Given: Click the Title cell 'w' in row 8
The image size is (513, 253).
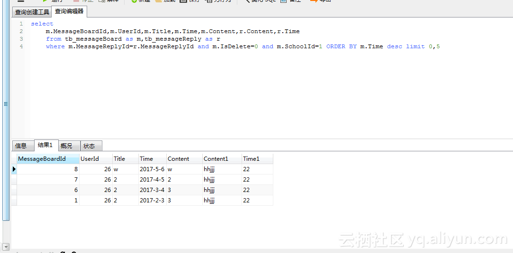Looking at the screenshot, I should coord(126,169).
